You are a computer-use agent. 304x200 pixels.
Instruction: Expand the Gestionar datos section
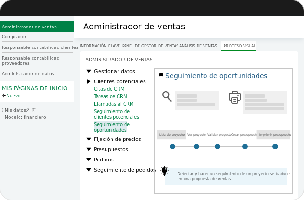click(x=89, y=72)
